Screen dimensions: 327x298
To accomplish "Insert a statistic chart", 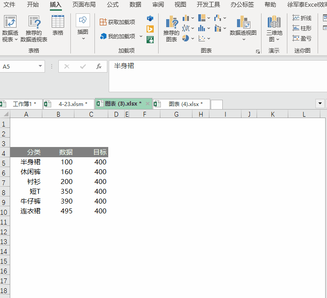I will tap(202, 28).
